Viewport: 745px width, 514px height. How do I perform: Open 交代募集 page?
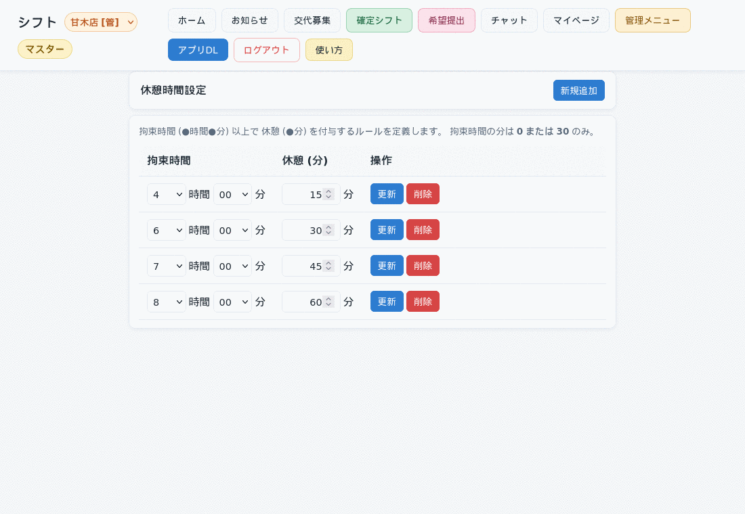[312, 20]
